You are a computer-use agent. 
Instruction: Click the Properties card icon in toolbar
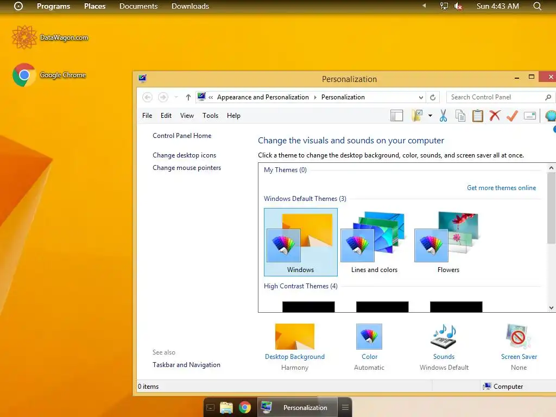[530, 116]
